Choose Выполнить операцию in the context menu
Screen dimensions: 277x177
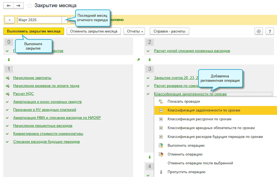[186, 146]
